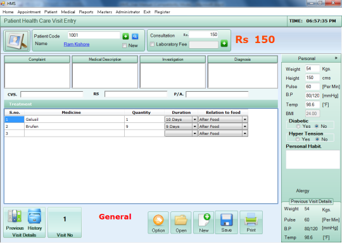This screenshot has height=243, width=342.
Task: Click the CVS input field
Action: 52,94
